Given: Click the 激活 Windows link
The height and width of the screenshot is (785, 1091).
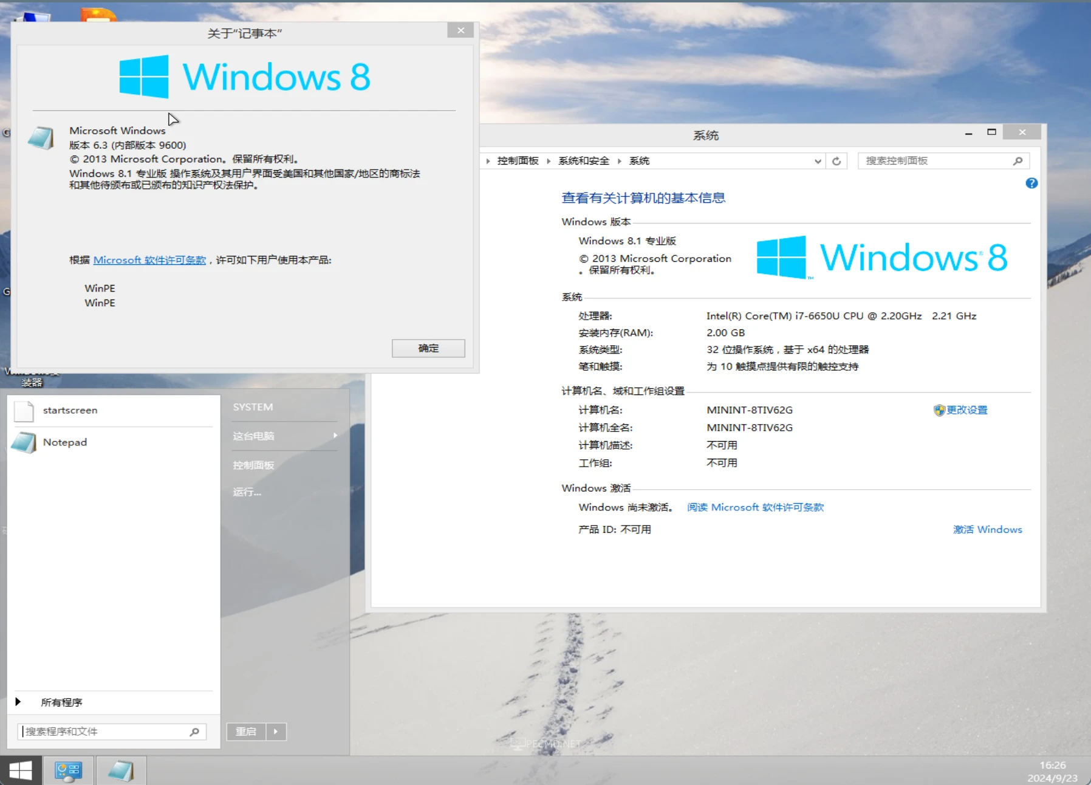Looking at the screenshot, I should tap(988, 530).
